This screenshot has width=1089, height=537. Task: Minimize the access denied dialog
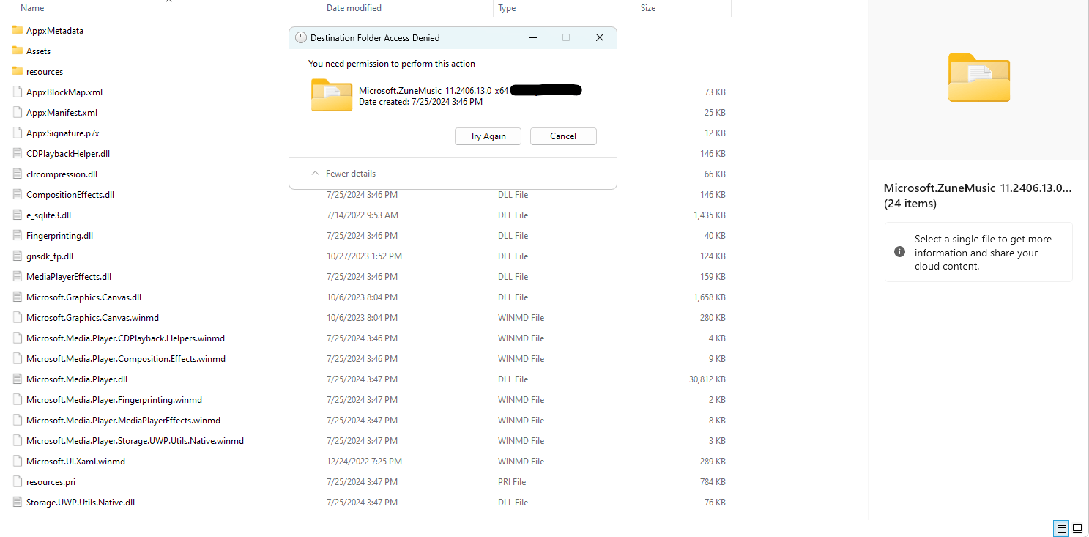pos(532,37)
